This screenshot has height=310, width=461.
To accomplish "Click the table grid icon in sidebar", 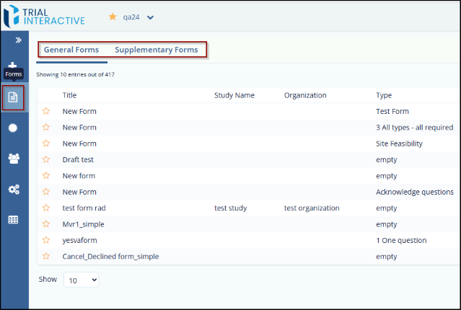I will click(x=14, y=220).
